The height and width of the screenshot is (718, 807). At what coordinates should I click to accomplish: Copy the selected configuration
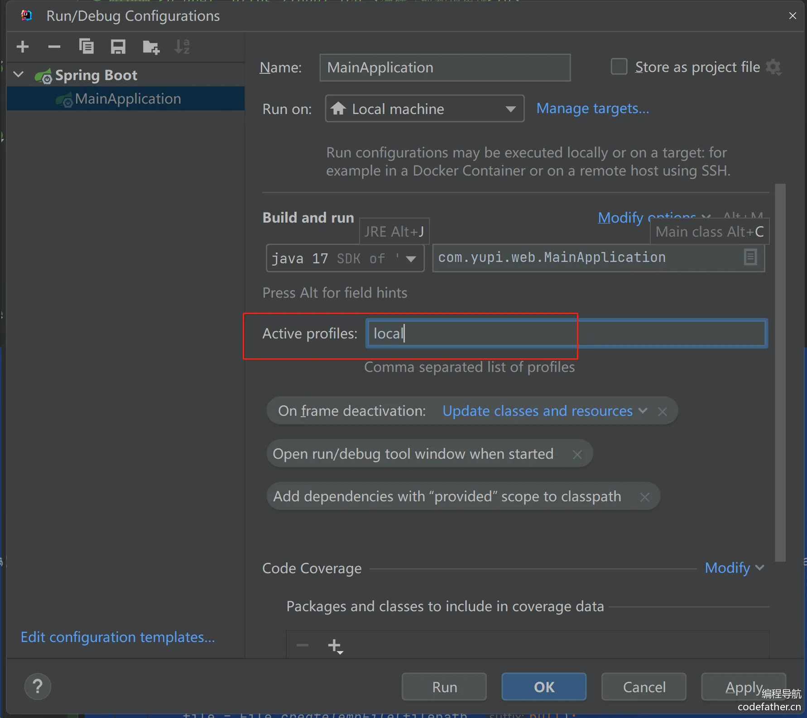tap(86, 47)
